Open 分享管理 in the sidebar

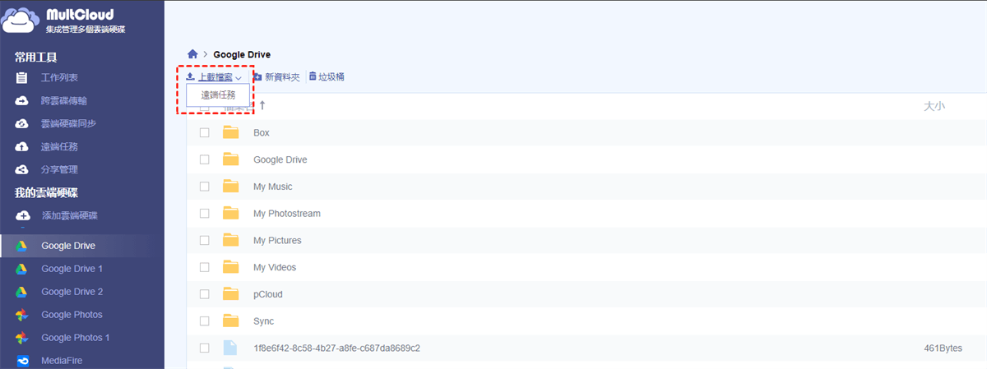pos(59,169)
